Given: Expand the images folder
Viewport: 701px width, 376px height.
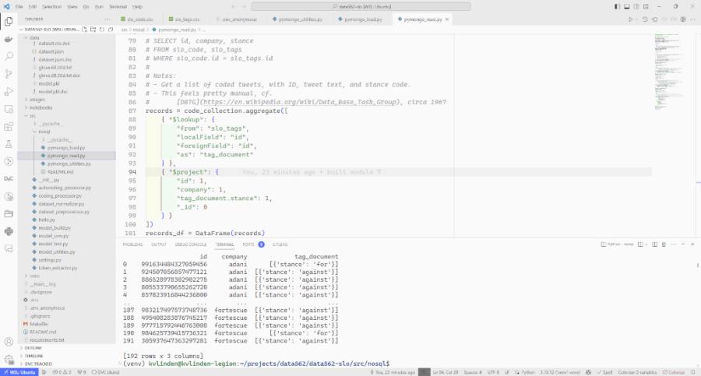Looking at the screenshot, I should pyautogui.click(x=36, y=99).
